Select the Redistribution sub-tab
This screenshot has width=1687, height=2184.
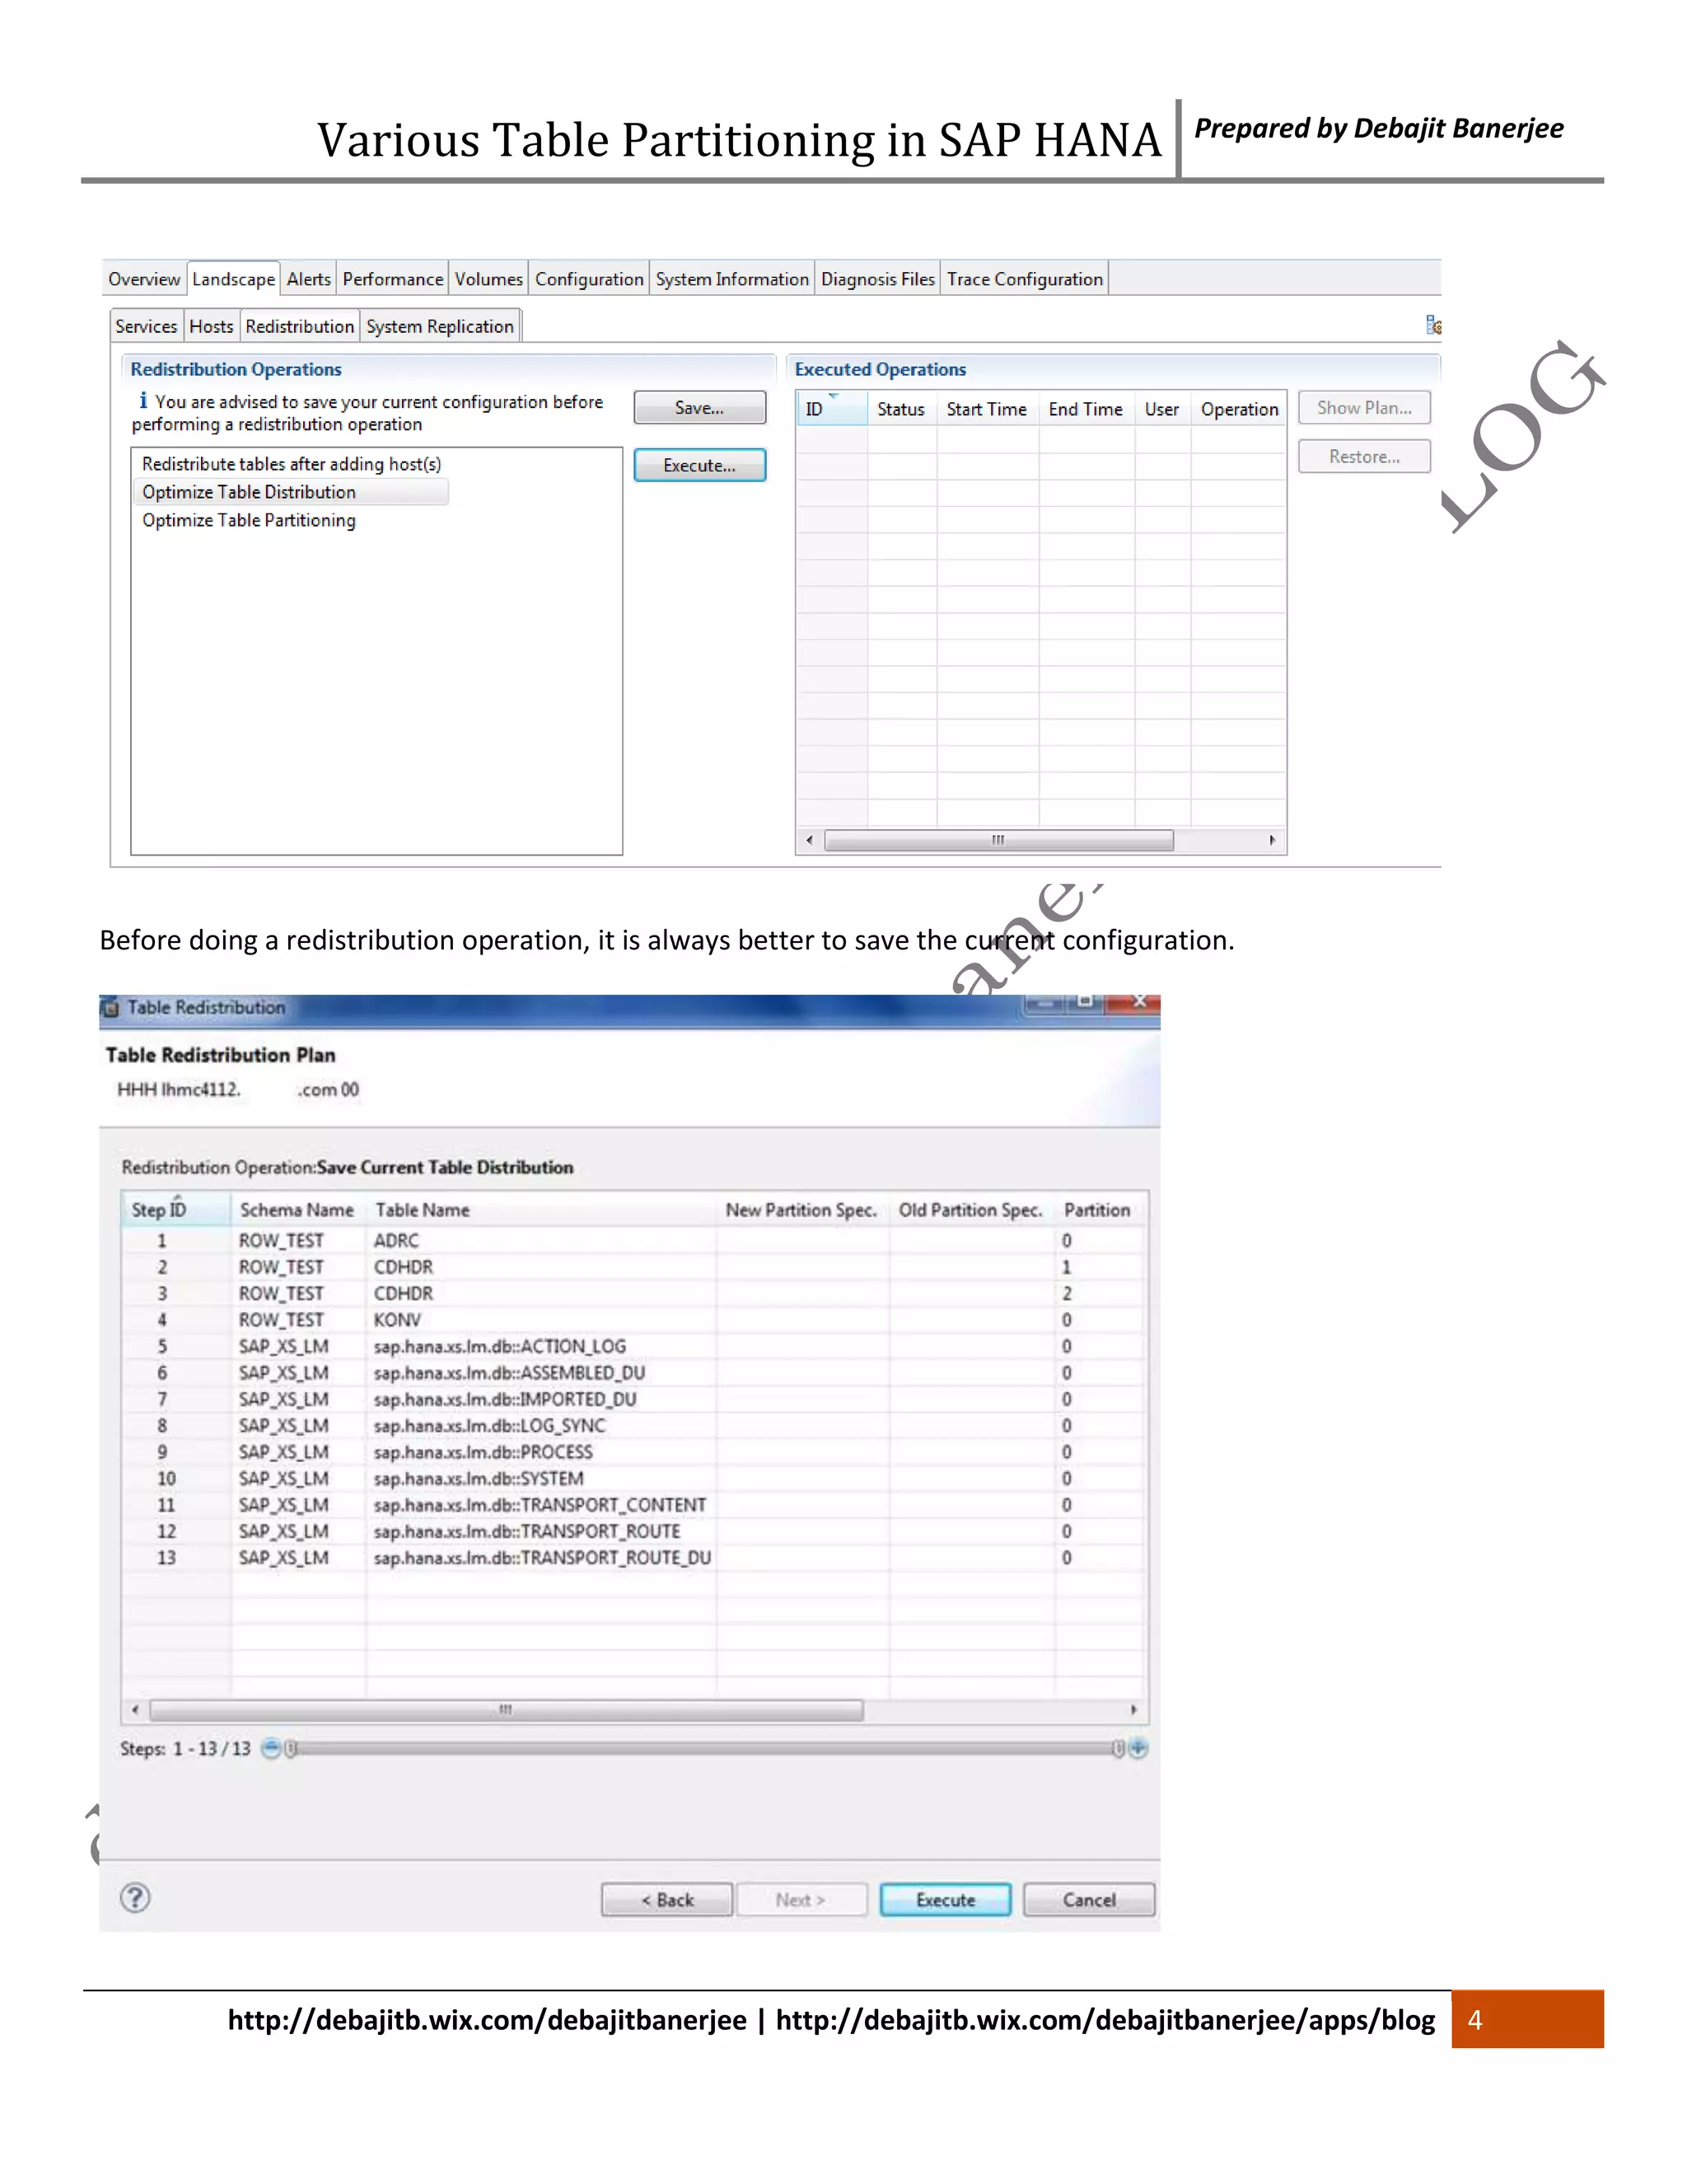click(x=300, y=326)
